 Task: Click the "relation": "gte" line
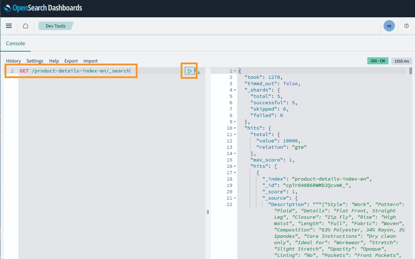[x=281, y=147]
